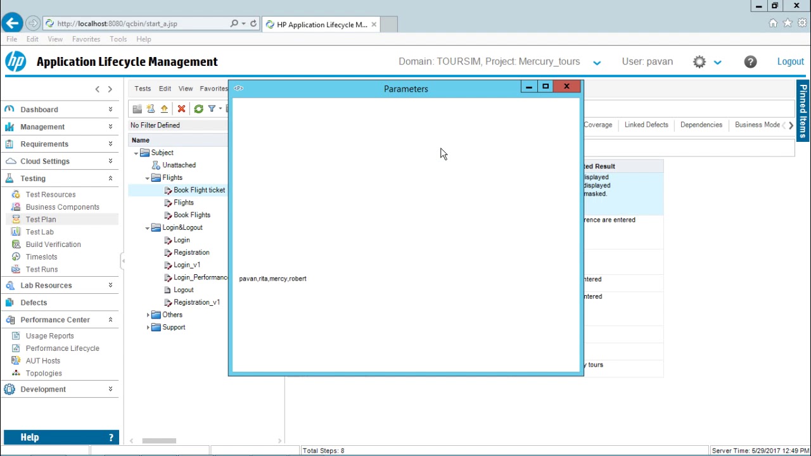Open Usage Reports in Performance Center
The width and height of the screenshot is (811, 456).
click(49, 336)
